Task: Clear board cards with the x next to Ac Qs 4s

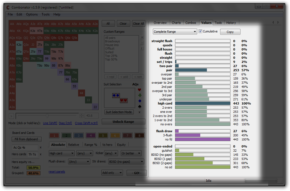Action: [41, 148]
